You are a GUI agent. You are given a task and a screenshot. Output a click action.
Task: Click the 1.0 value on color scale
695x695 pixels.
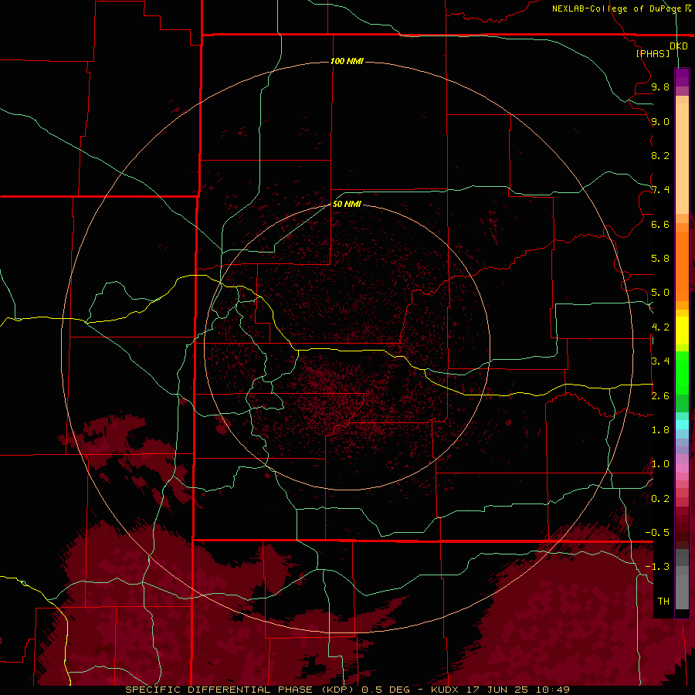coord(660,464)
